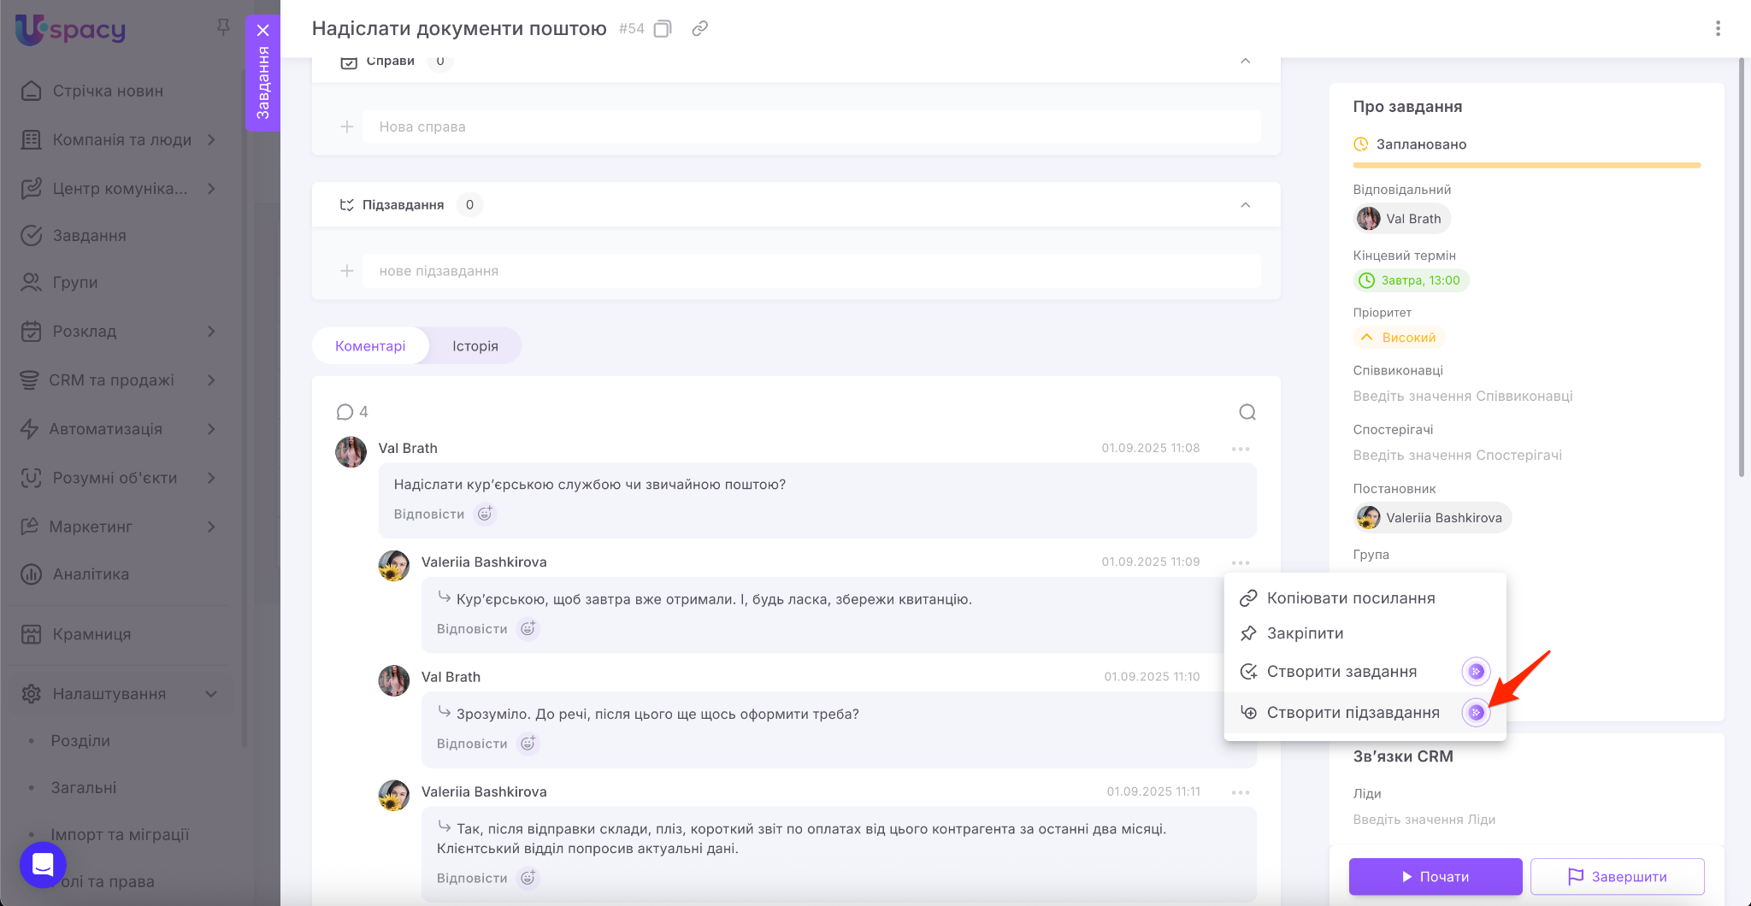
Task: Open options for the 11:11 Valeriia comment
Action: [1241, 792]
